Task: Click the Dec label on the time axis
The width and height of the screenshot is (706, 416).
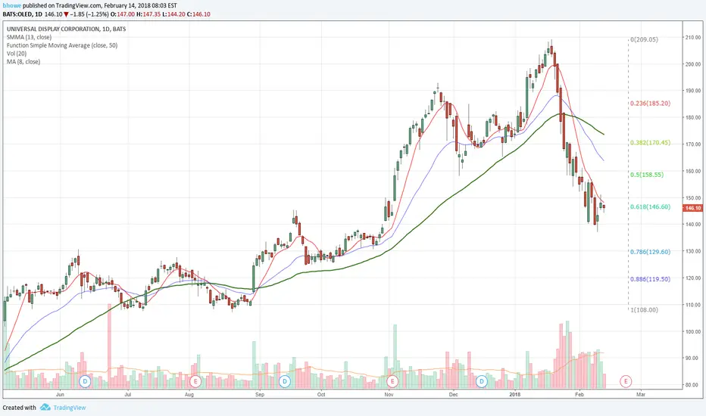Action: click(453, 394)
